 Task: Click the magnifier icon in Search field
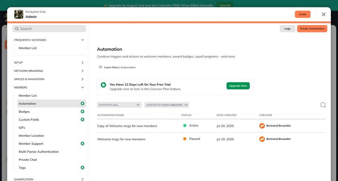click(17, 28)
